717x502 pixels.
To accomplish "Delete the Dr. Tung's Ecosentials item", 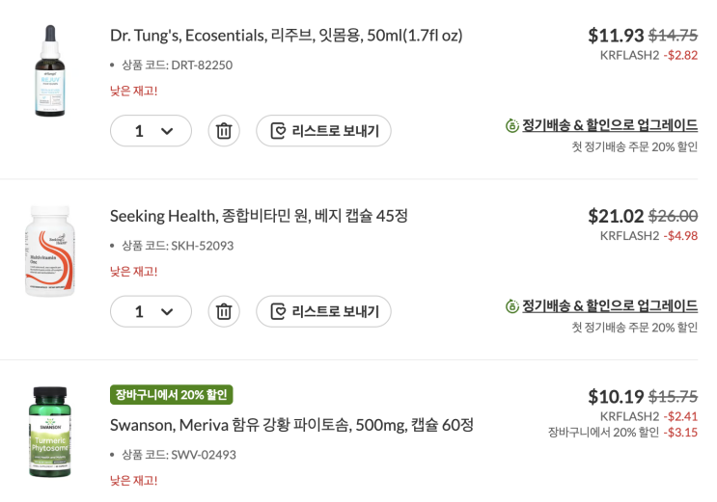I will click(224, 131).
